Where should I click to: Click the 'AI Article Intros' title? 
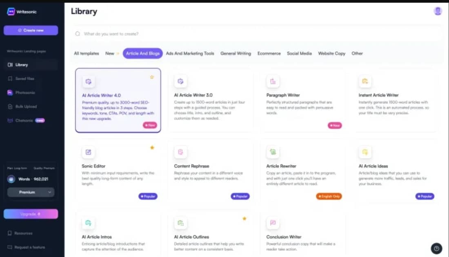97,237
